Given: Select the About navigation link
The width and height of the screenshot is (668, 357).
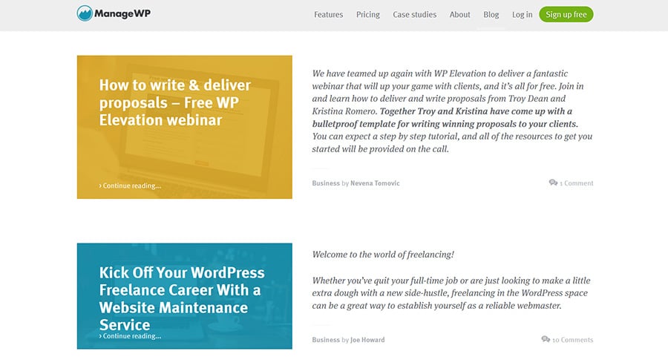Looking at the screenshot, I should click(x=459, y=15).
